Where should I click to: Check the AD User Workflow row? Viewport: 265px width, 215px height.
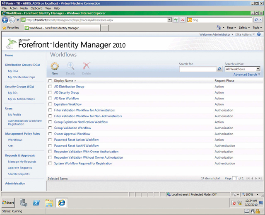coord(50,98)
